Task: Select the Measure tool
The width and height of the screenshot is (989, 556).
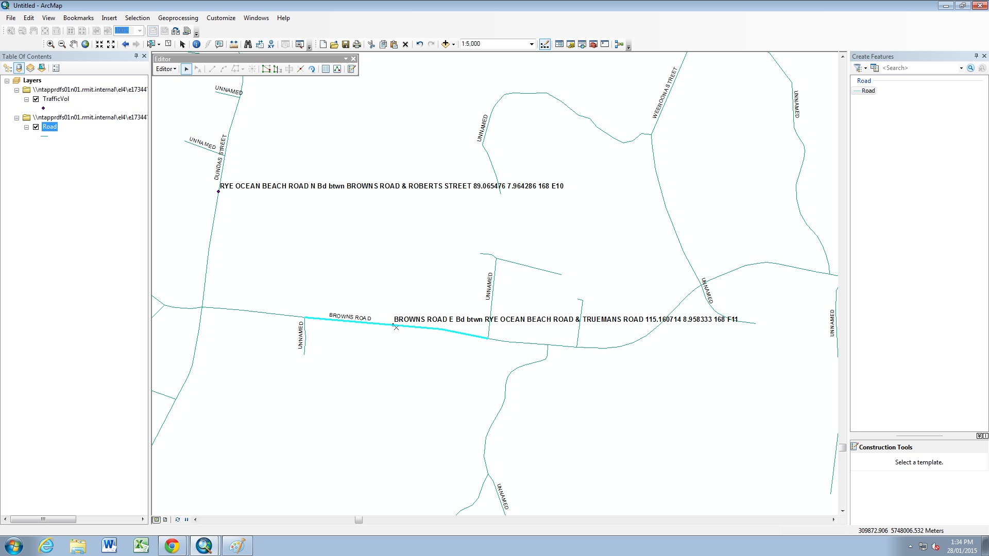Action: 234,44
